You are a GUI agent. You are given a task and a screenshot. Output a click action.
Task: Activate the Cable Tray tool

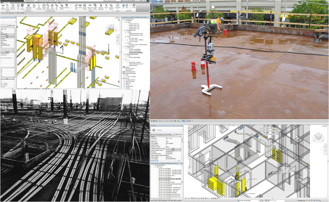tap(76, 6)
